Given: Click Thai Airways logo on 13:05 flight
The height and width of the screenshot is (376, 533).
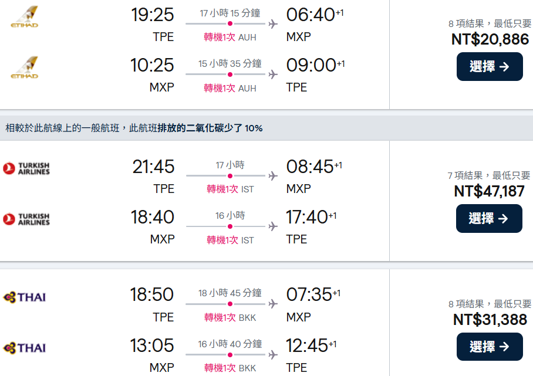Looking at the screenshot, I should [x=24, y=348].
